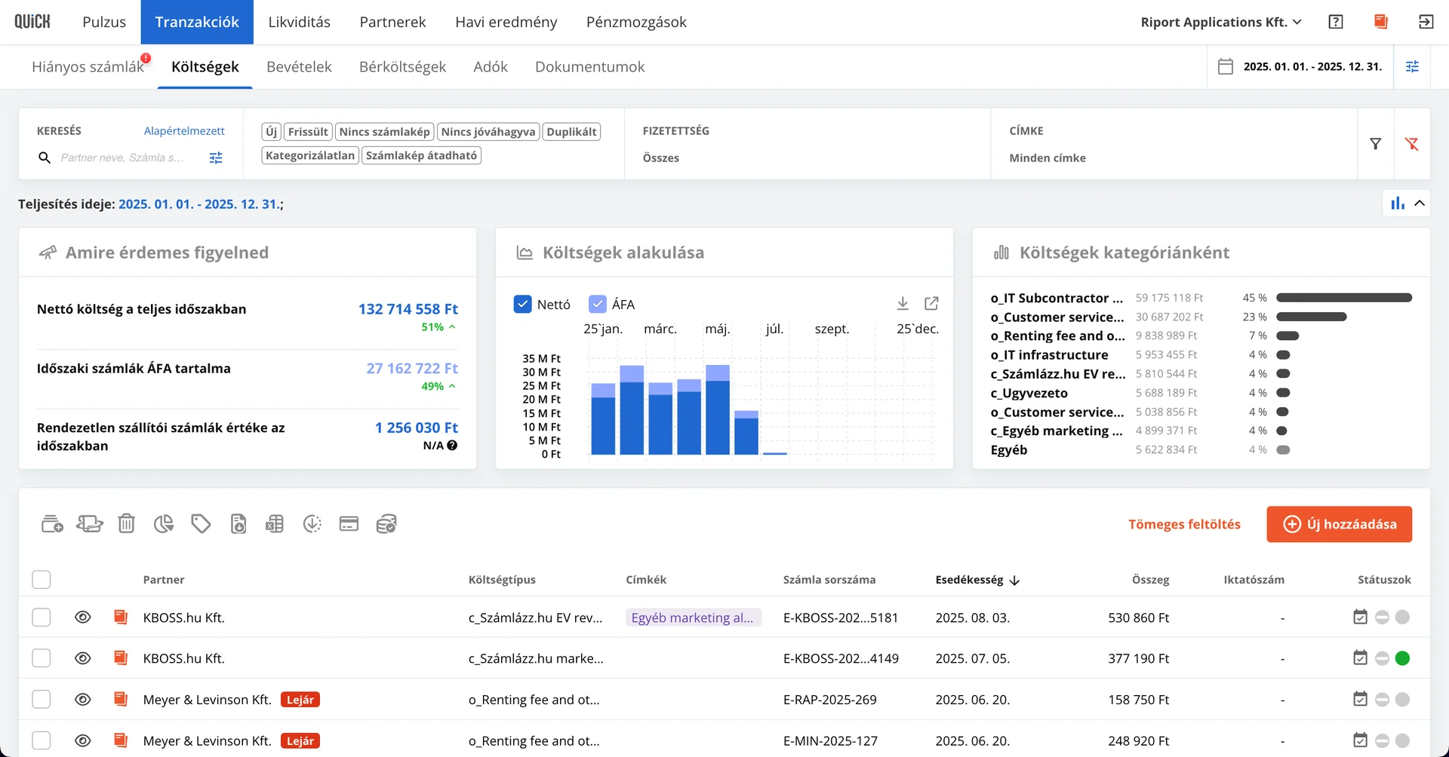Click the coins with checkmark icon
The image size is (1449, 757).
(386, 523)
